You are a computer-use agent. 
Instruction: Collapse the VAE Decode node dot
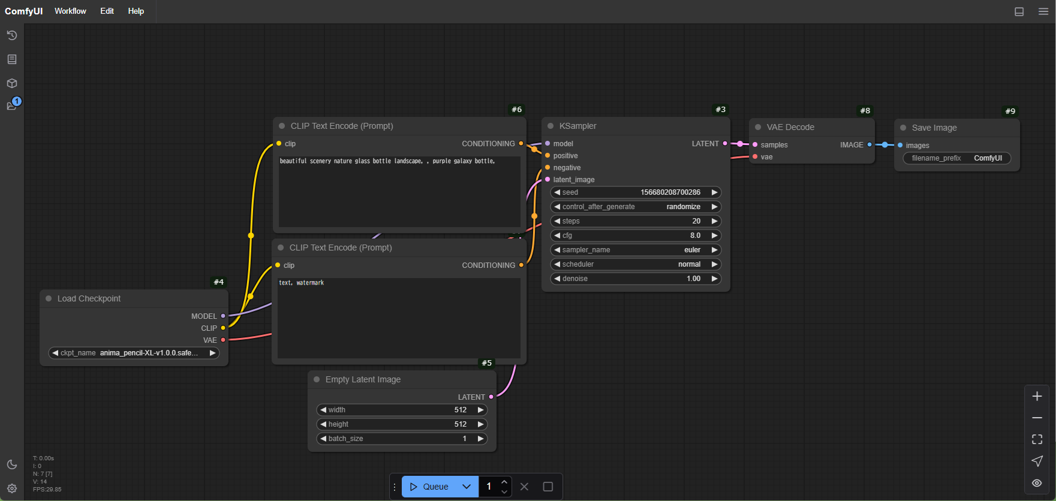pyautogui.click(x=758, y=127)
